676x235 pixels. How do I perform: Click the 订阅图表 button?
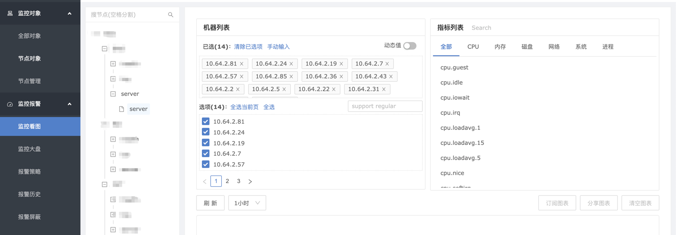557,203
